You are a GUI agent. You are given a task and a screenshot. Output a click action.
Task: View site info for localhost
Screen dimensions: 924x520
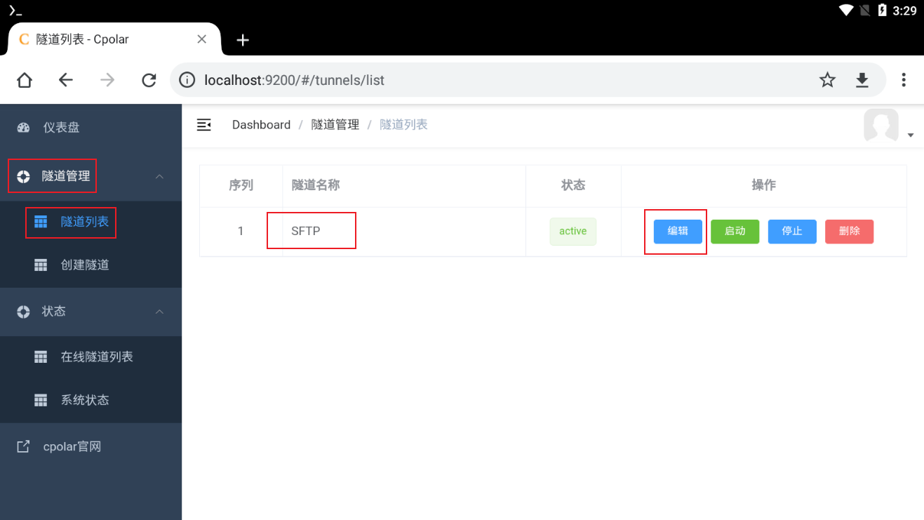pyautogui.click(x=187, y=80)
